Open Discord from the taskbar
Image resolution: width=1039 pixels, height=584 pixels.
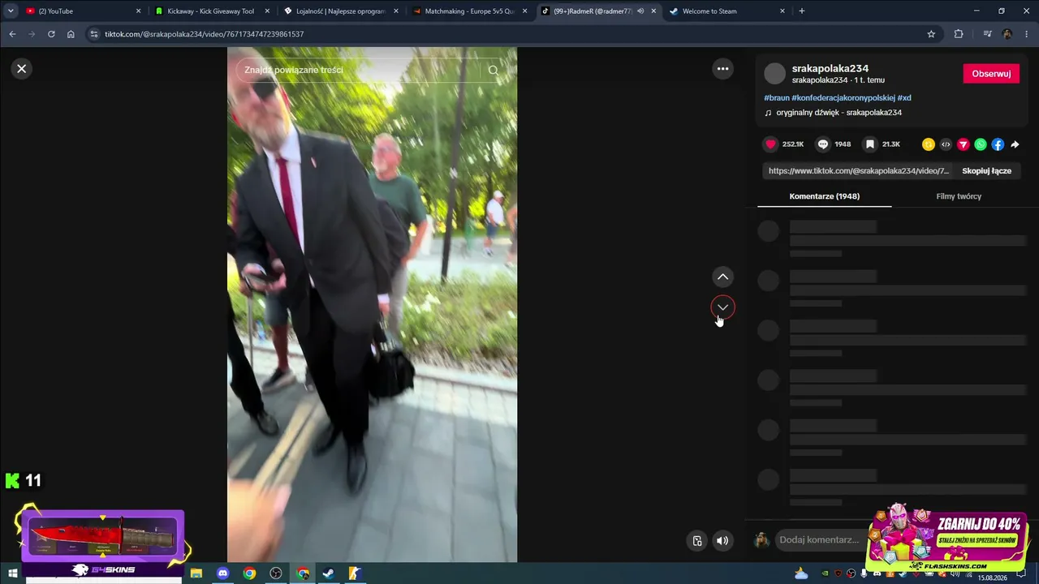tap(223, 573)
